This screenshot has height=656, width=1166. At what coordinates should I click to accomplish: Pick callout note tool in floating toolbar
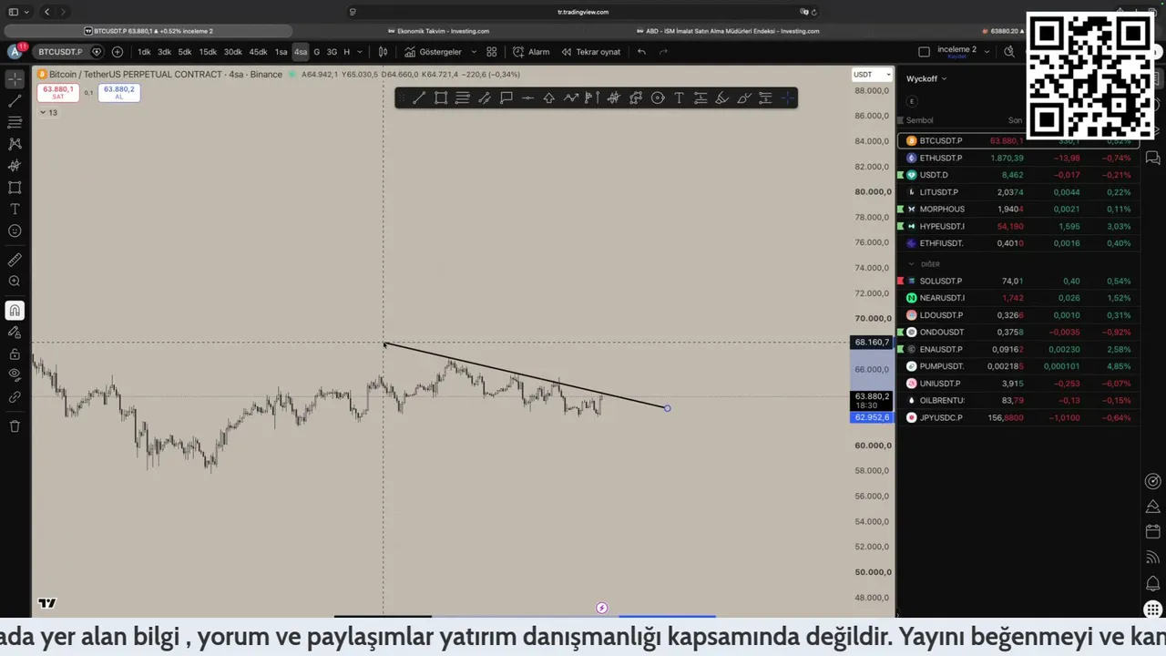506,98
